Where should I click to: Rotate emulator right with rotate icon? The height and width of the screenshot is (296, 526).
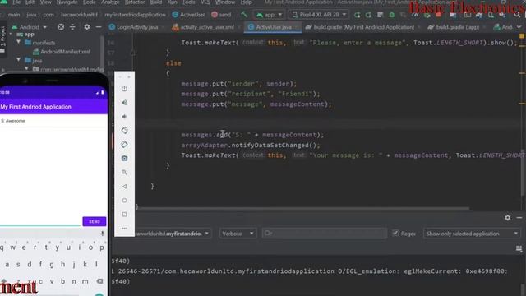[x=124, y=145]
